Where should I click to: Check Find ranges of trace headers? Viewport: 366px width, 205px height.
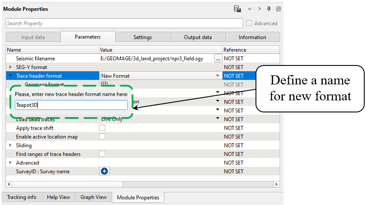(103, 154)
